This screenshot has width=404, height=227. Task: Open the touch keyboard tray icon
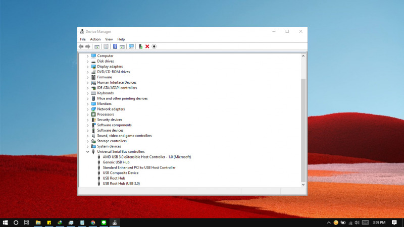pyautogui.click(x=365, y=222)
